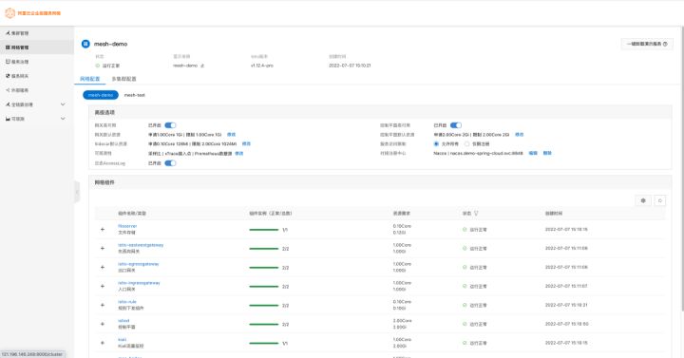Click the status check icon for kiali row
This screenshot has height=358, width=684.
465,343
